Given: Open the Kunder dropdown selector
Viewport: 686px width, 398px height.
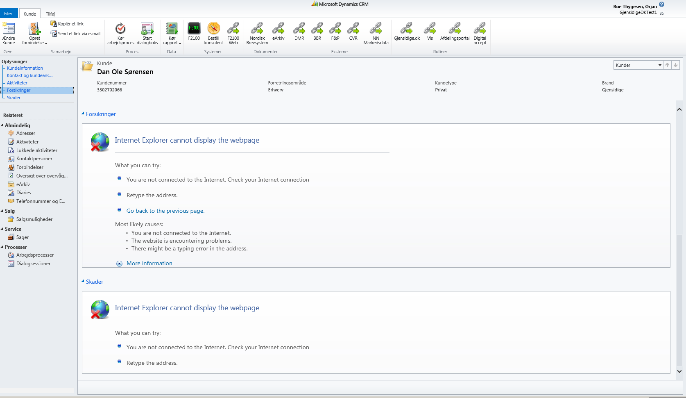Looking at the screenshot, I should pos(638,65).
